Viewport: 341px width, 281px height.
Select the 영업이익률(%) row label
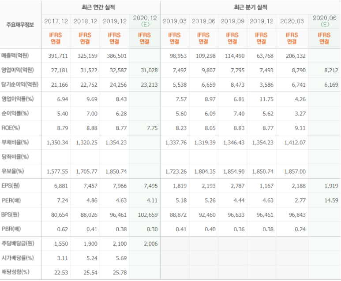[x=18, y=99]
